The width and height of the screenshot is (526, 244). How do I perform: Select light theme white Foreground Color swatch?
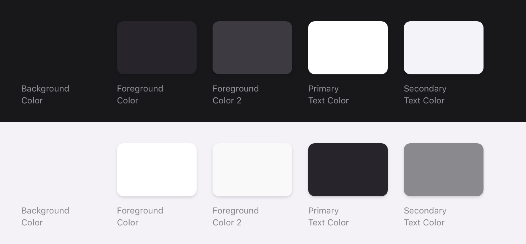[157, 170]
